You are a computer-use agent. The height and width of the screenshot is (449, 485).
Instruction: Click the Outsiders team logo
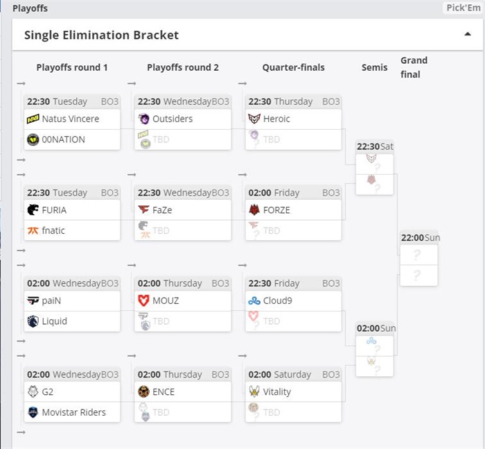tap(143, 119)
